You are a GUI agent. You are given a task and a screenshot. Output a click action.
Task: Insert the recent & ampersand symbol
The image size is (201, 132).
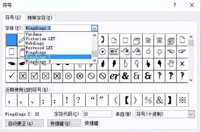(x=160, y=100)
